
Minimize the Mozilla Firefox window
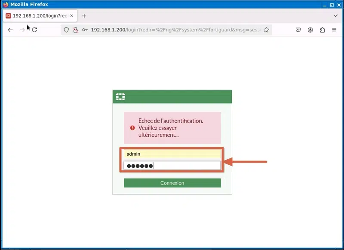(325, 5)
